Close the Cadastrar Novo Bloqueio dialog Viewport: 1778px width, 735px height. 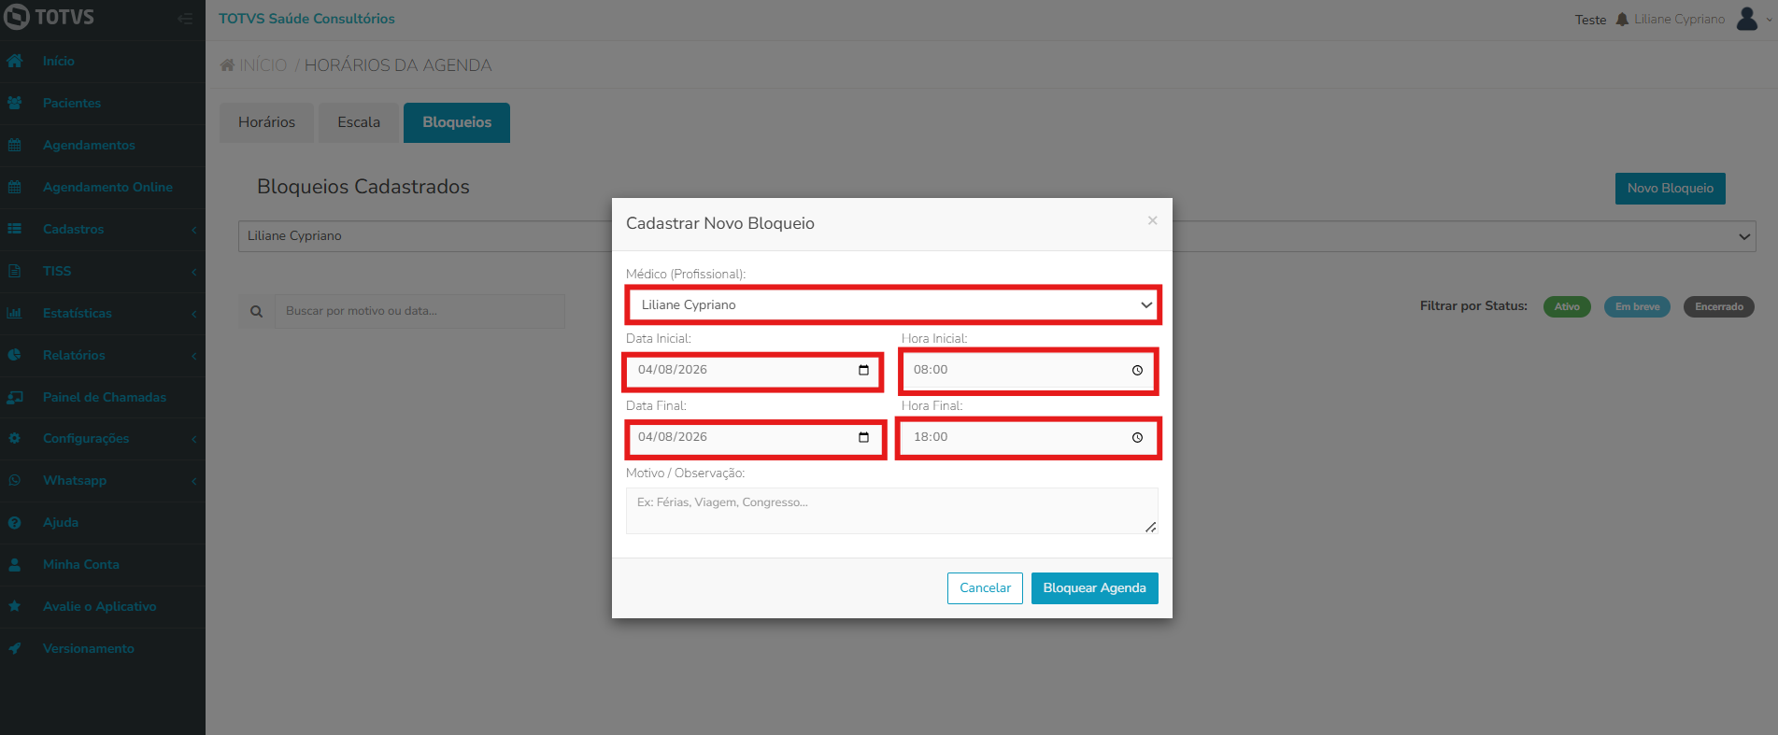tap(1152, 220)
